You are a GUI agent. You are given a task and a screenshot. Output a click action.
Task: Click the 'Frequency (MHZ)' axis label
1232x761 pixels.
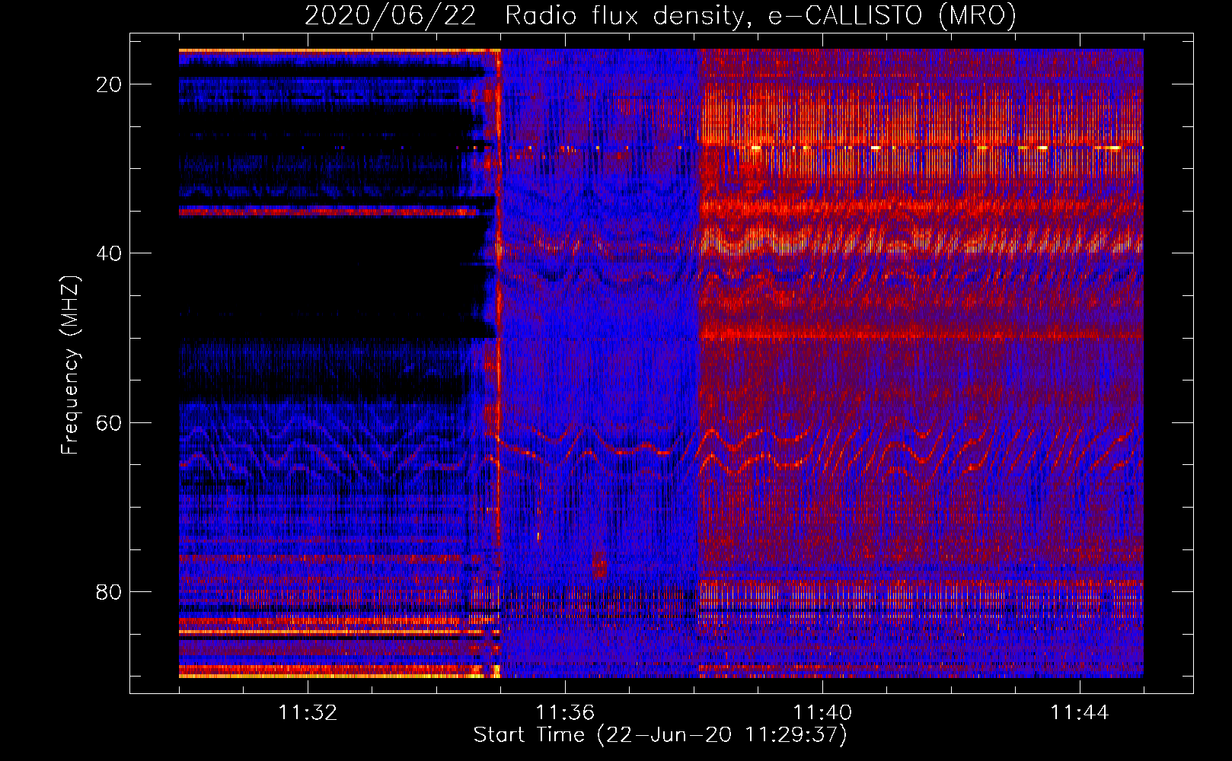tap(69, 365)
